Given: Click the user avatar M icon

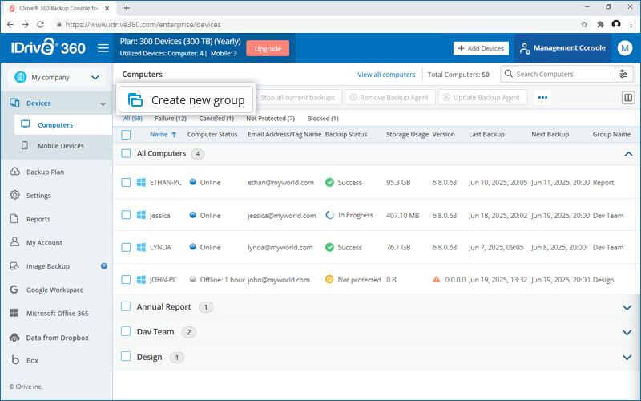Looking at the screenshot, I should (x=625, y=48).
